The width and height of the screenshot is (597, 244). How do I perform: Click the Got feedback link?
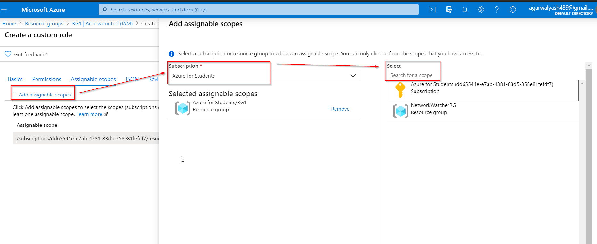point(30,54)
